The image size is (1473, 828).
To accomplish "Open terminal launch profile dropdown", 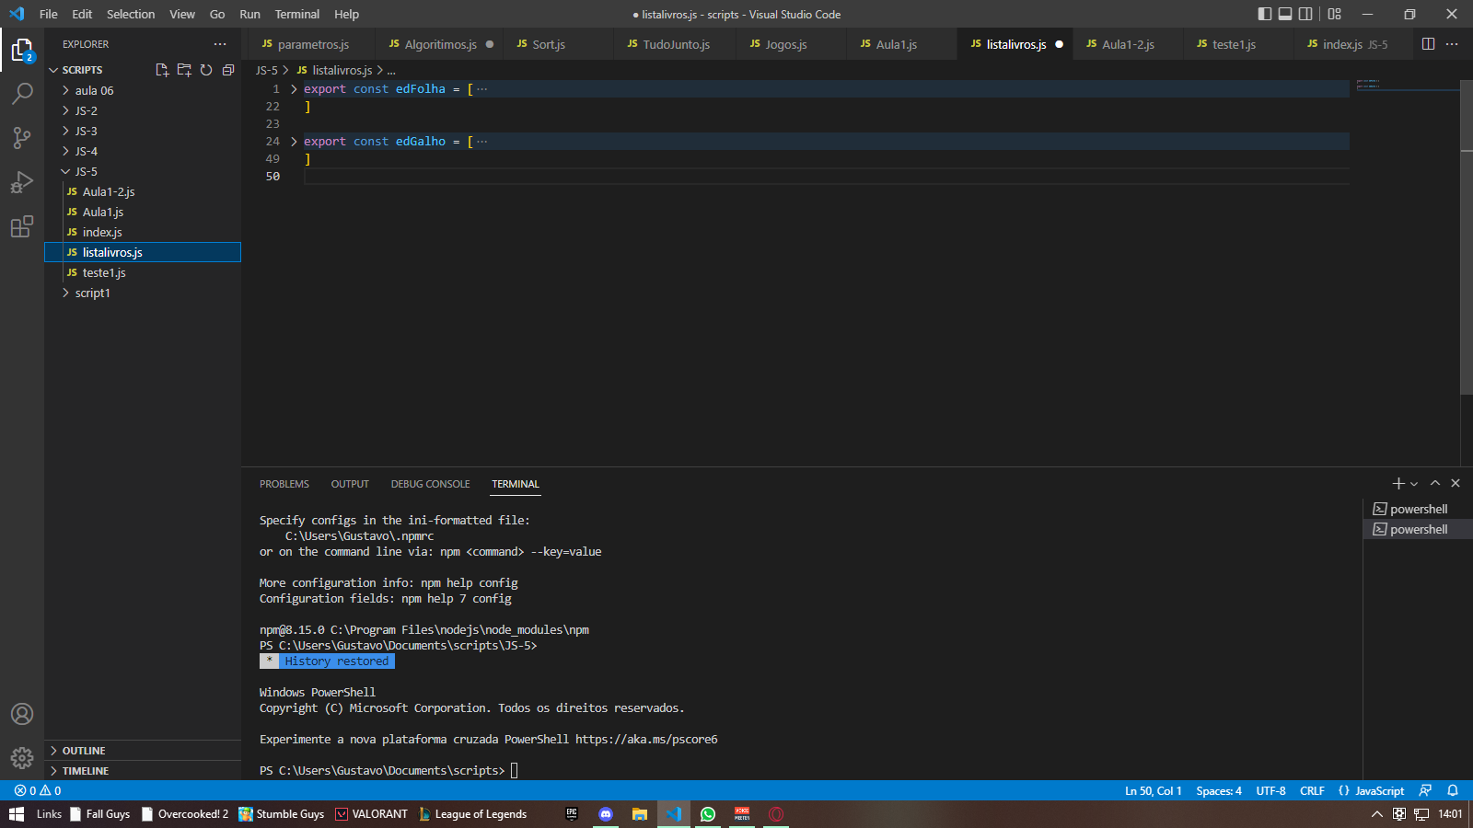I will 1414,484.
